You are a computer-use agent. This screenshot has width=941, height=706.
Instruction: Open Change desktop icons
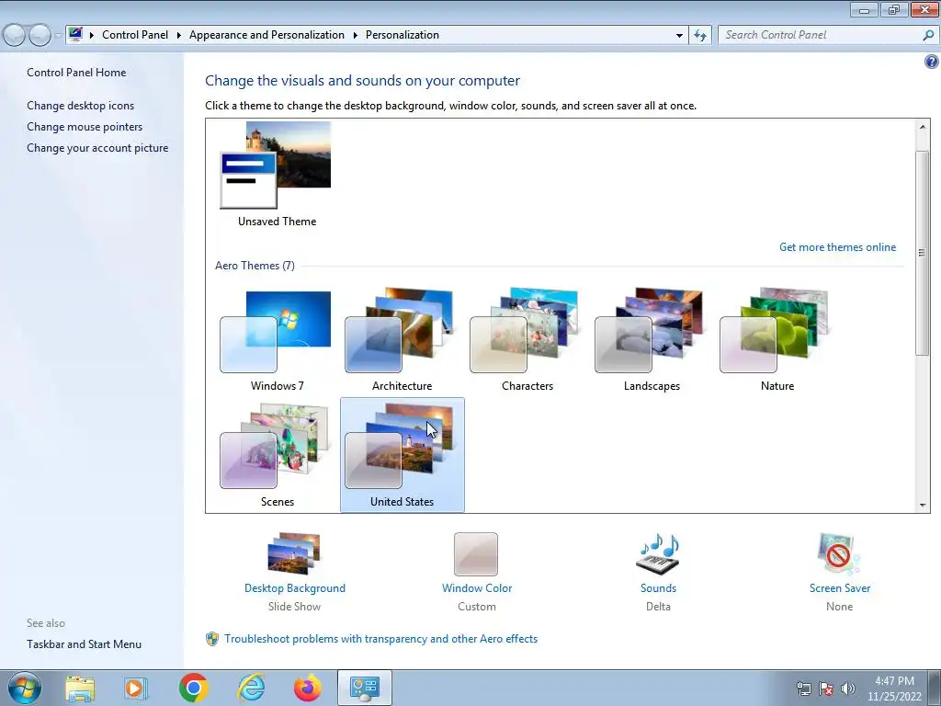point(81,106)
